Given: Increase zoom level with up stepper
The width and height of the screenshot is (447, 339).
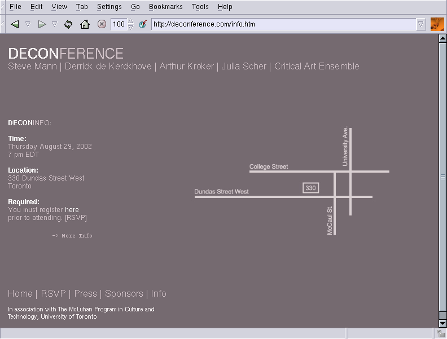Looking at the screenshot, I should tap(131, 21).
